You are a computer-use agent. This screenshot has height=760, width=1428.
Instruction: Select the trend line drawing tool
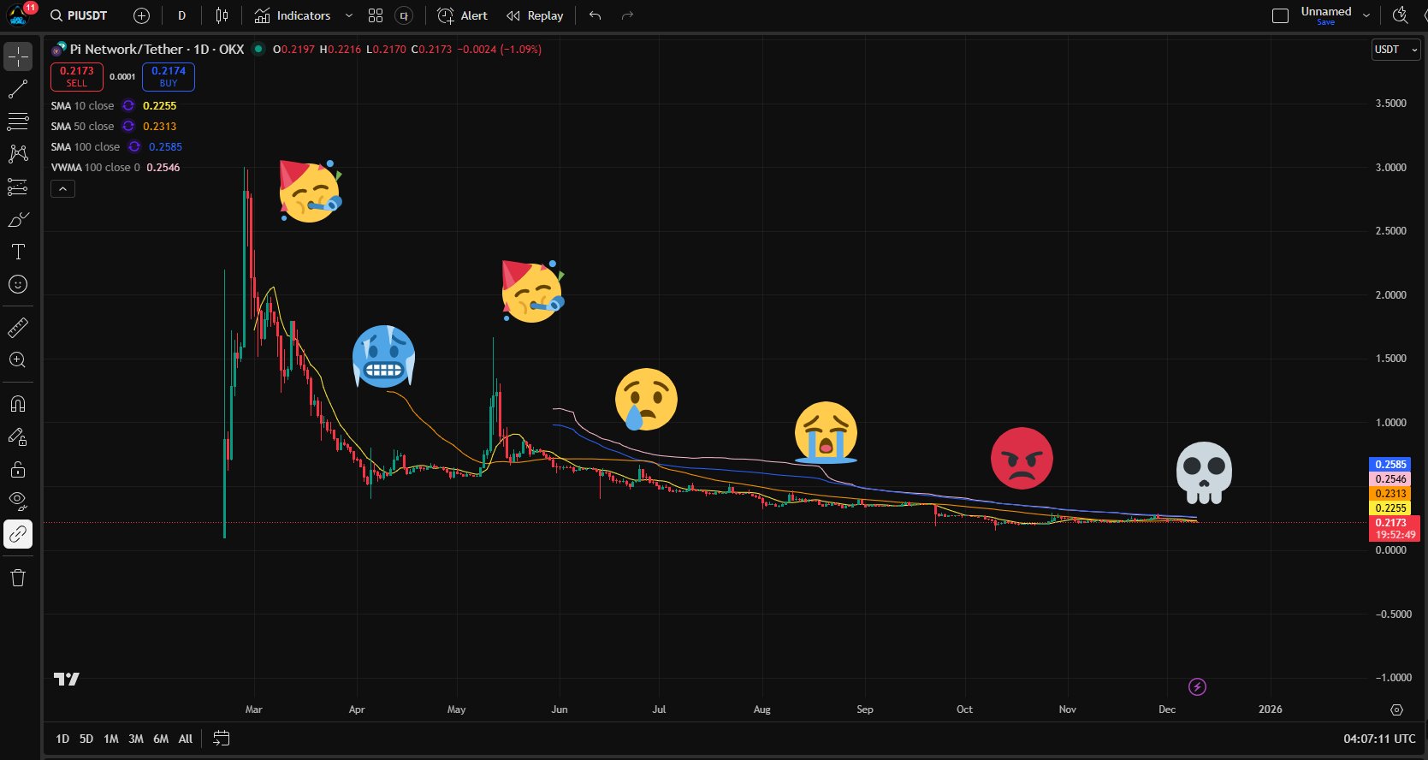18,89
